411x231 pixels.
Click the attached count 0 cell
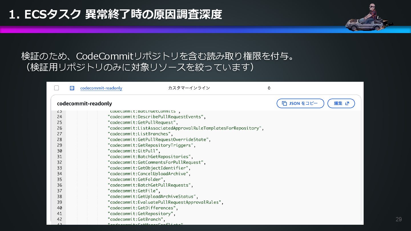click(x=269, y=88)
